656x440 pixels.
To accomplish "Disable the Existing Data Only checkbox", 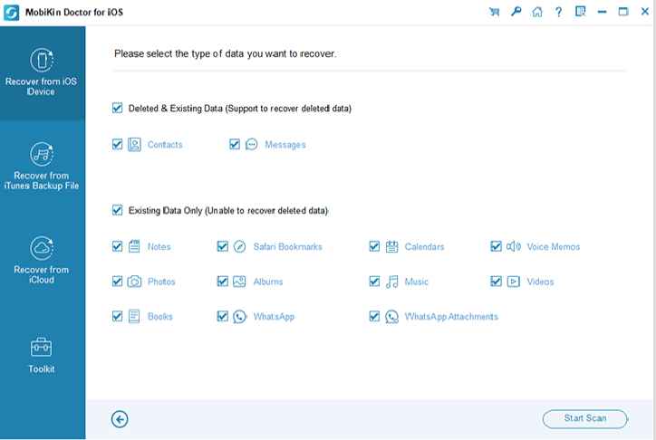I will point(117,210).
